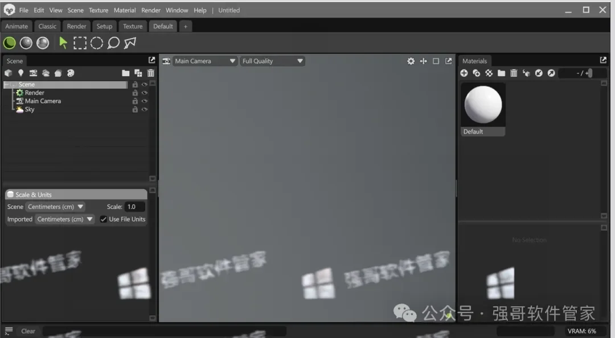Toggle the lock for Sky row
The image size is (615, 338).
[x=135, y=109]
